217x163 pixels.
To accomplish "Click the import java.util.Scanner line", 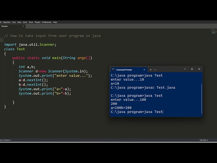I will [30, 44].
